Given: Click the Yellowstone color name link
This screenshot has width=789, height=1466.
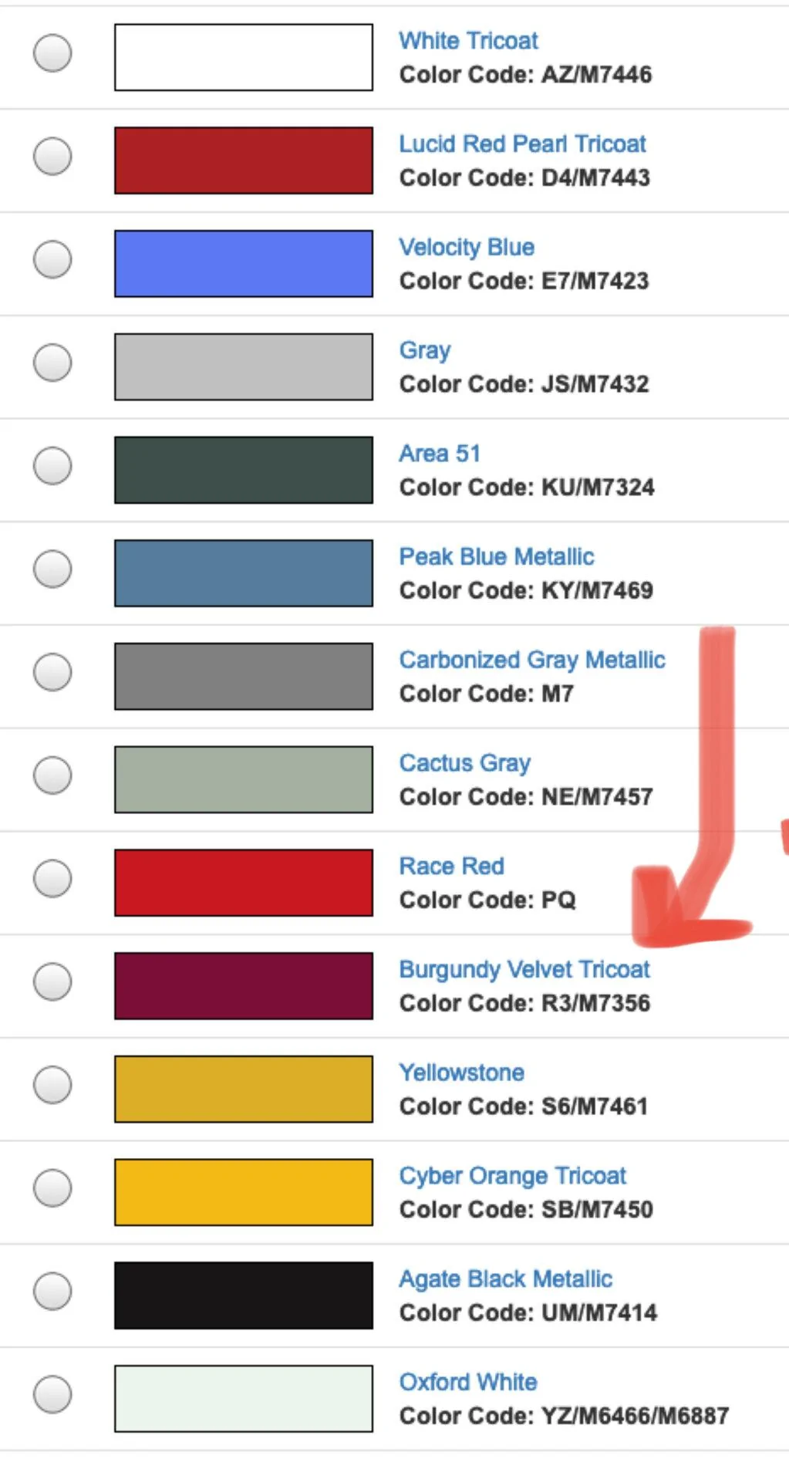Looking at the screenshot, I should point(461,1073).
